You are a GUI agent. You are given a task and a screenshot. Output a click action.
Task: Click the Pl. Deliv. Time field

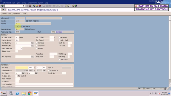coord(17,37)
